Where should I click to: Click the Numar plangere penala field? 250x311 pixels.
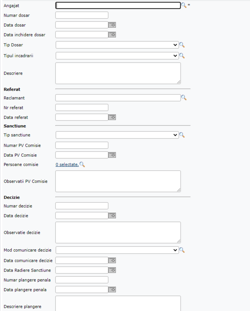(x=82, y=280)
